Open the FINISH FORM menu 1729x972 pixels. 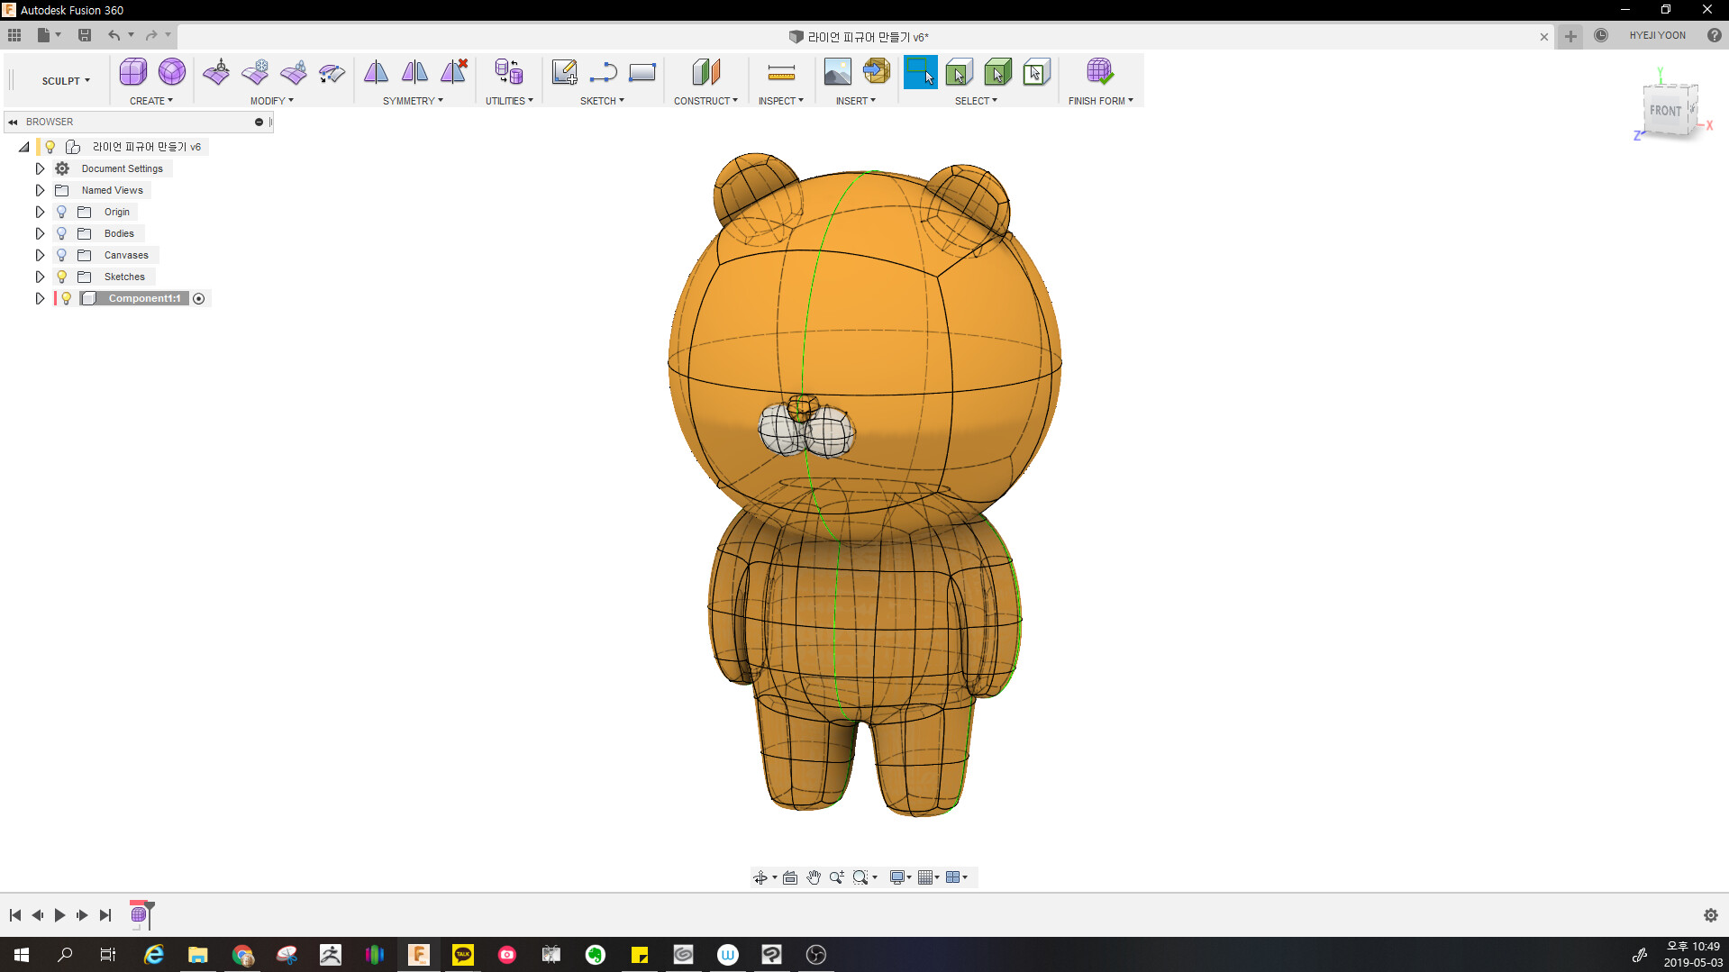click(1100, 101)
